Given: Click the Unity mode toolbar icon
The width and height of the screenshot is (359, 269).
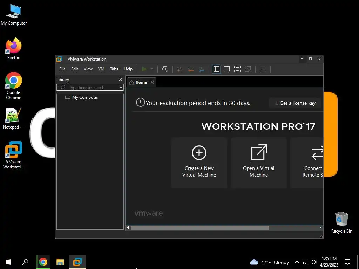Looking at the screenshot, I should click(x=248, y=69).
